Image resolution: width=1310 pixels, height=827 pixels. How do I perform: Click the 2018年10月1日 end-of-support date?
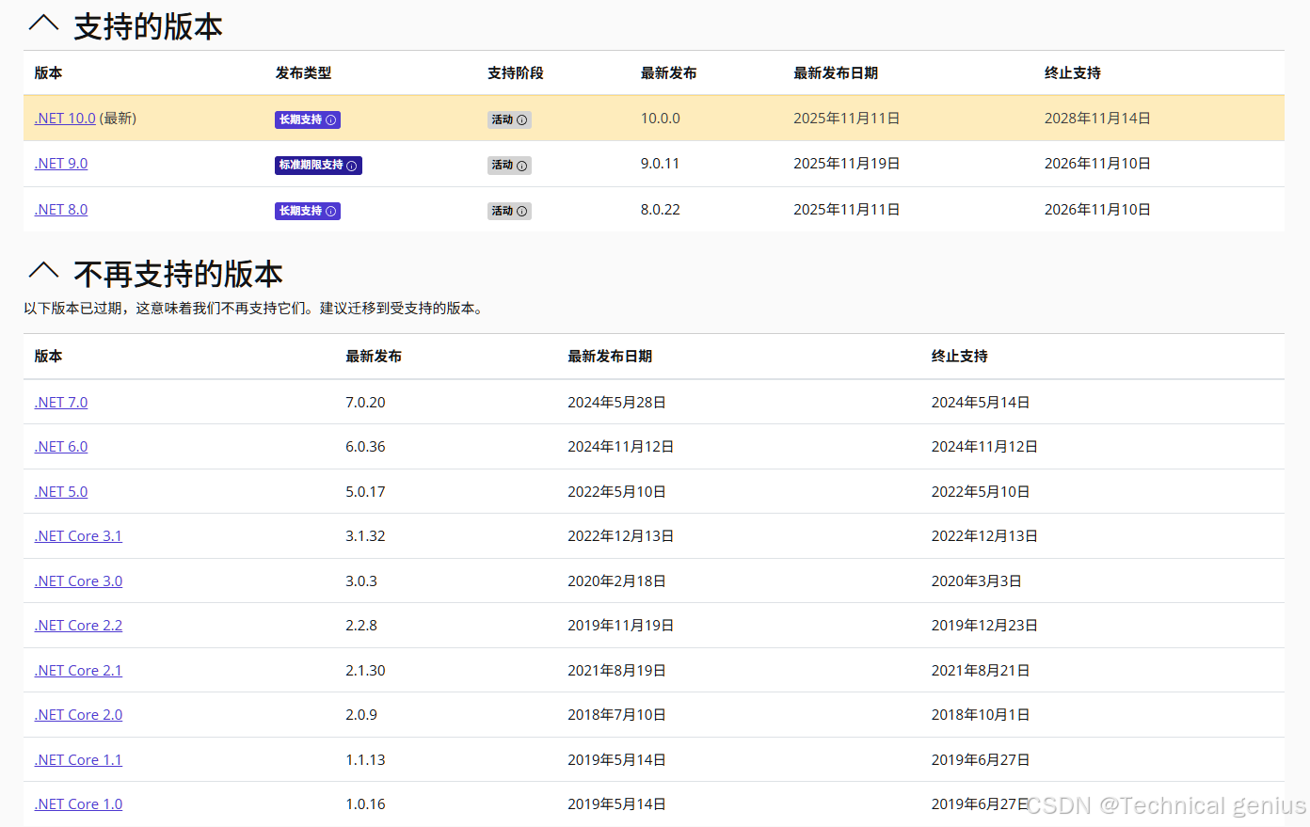pyautogui.click(x=981, y=715)
